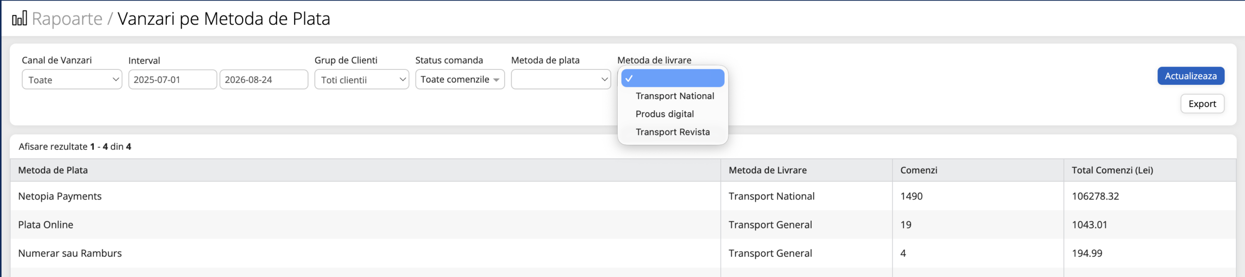
Task: Click the Actualizeaza button
Action: [1191, 76]
